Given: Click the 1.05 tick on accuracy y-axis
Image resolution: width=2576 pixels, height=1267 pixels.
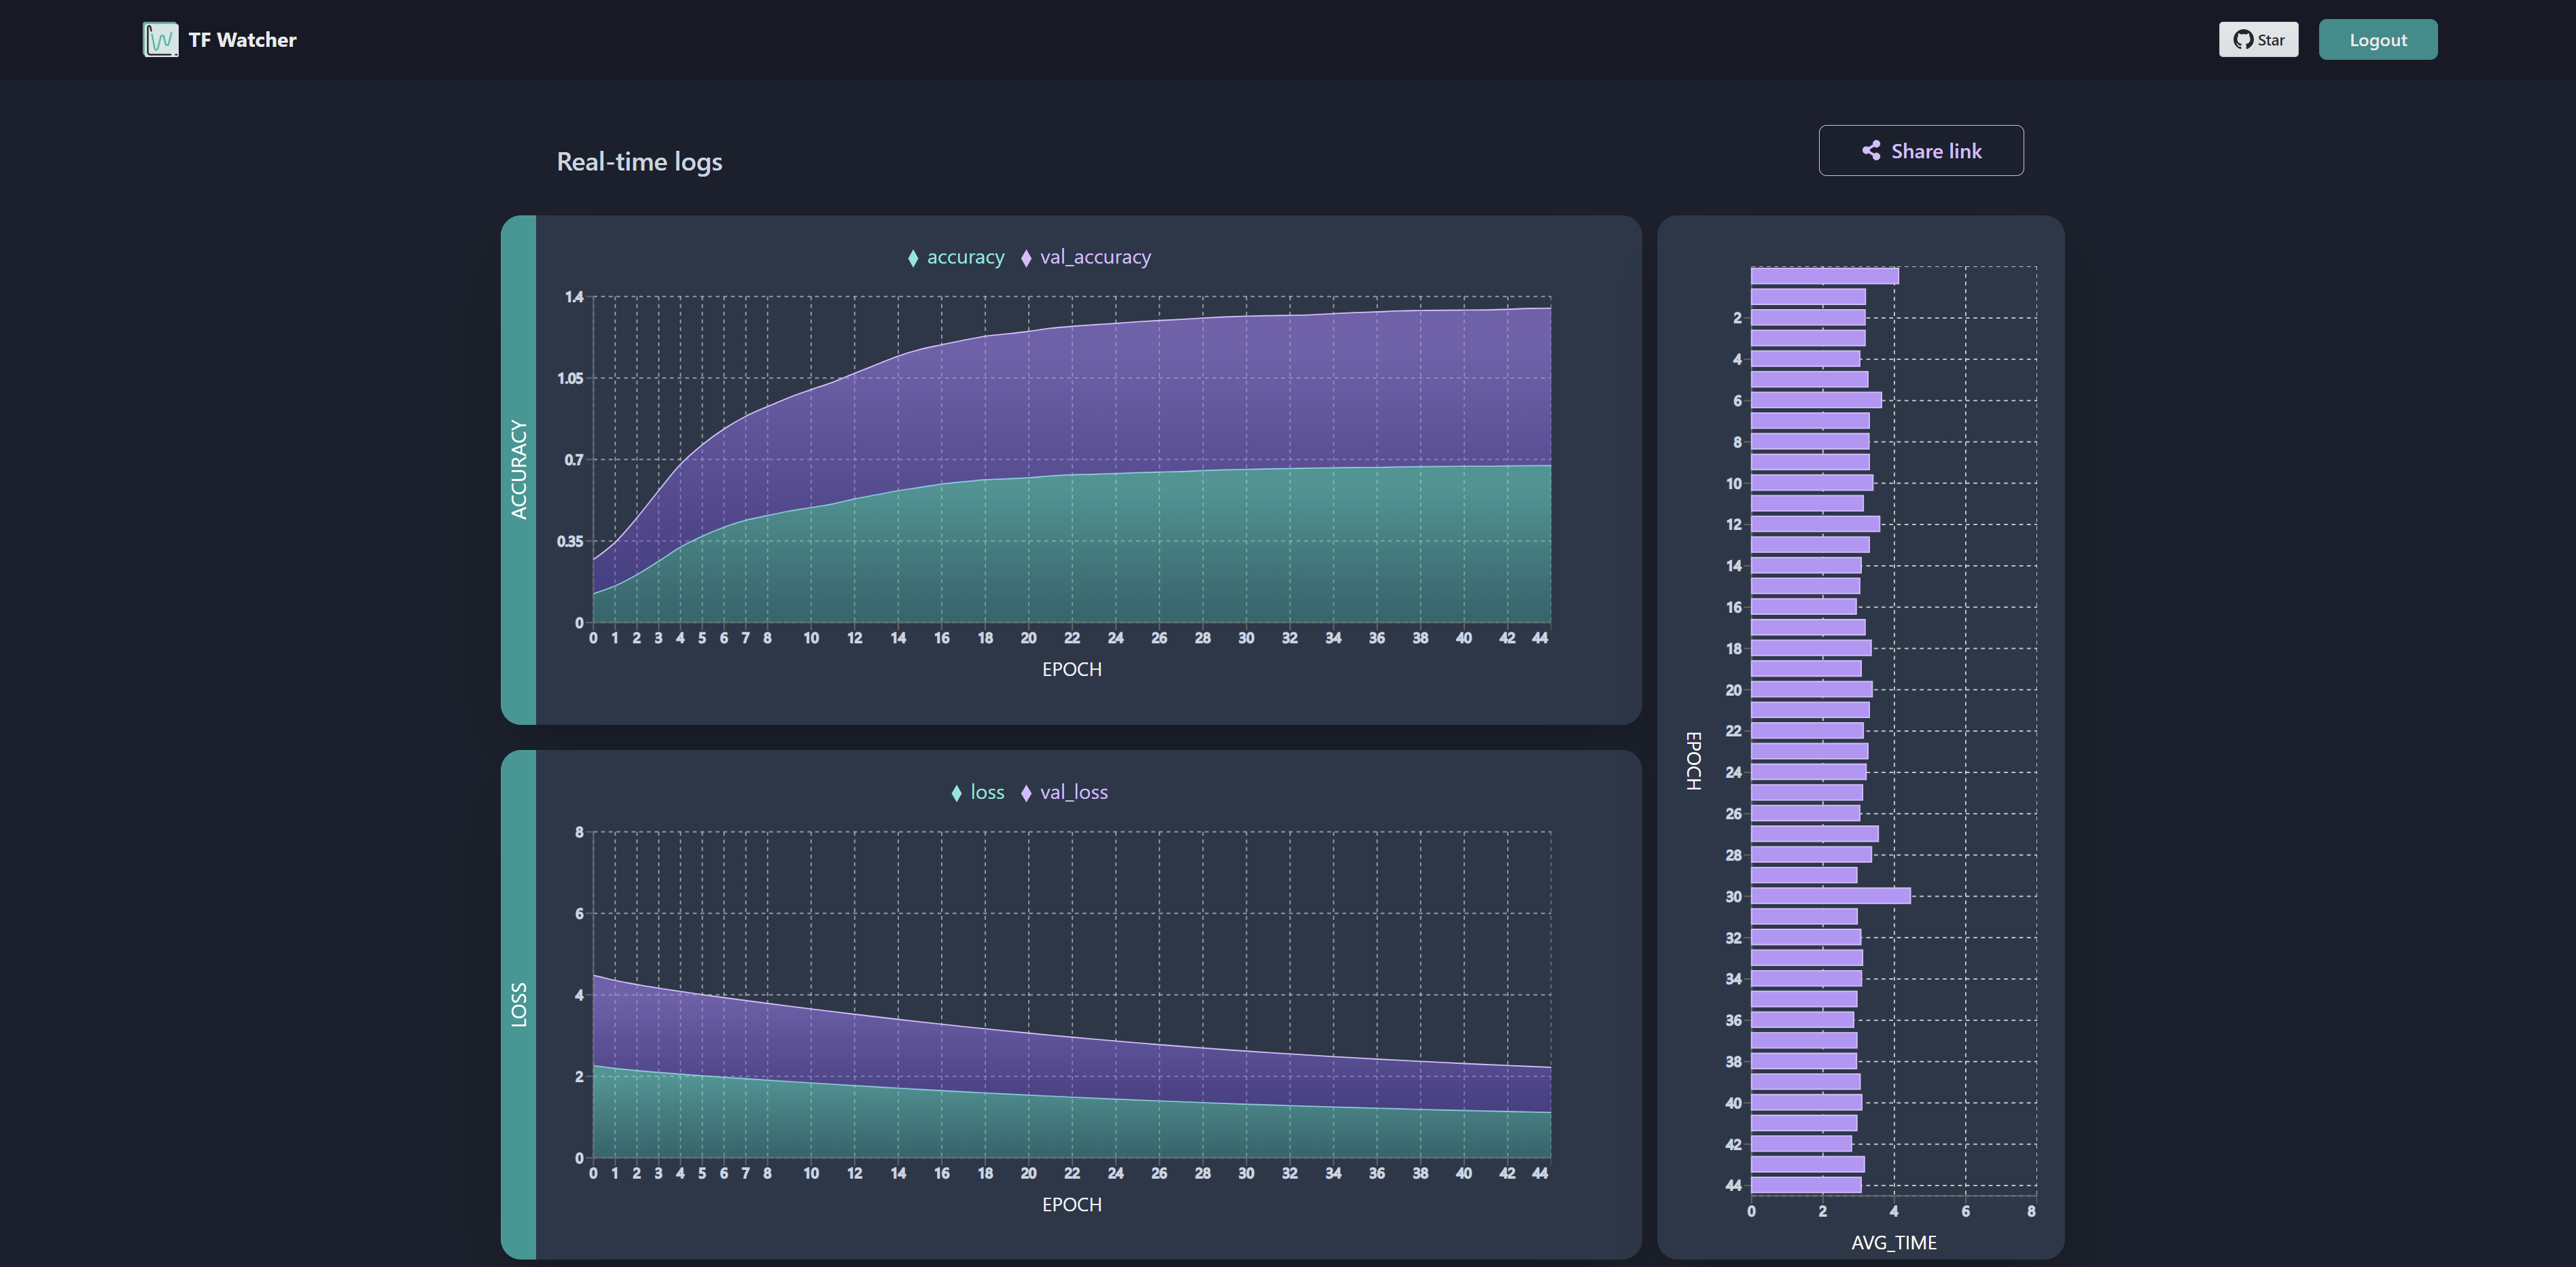Looking at the screenshot, I should click(x=570, y=378).
